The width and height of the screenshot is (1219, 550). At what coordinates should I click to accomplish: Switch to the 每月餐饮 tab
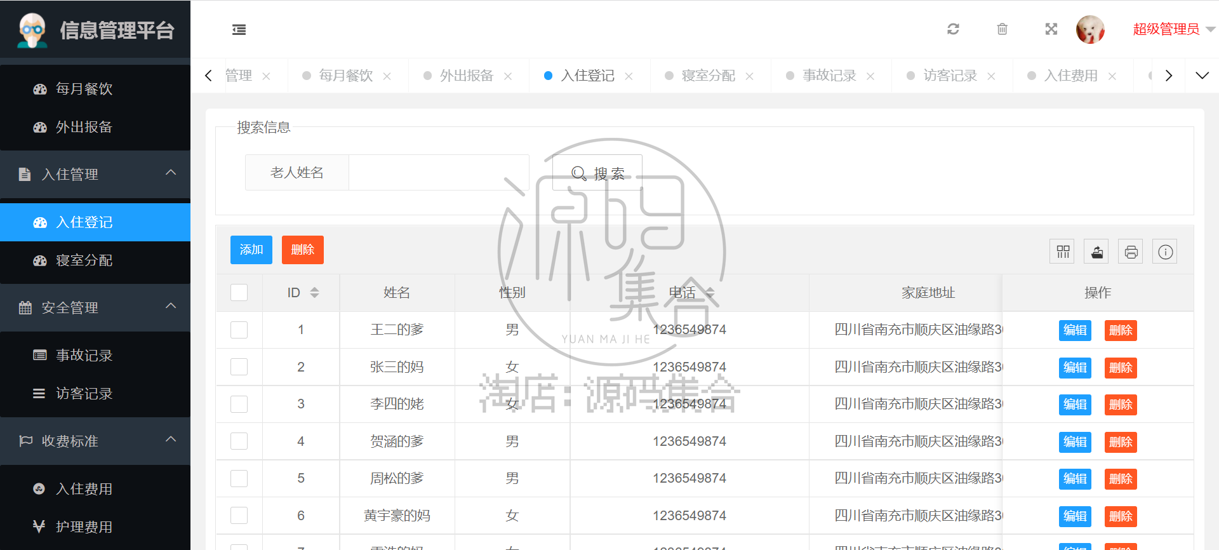pos(346,76)
